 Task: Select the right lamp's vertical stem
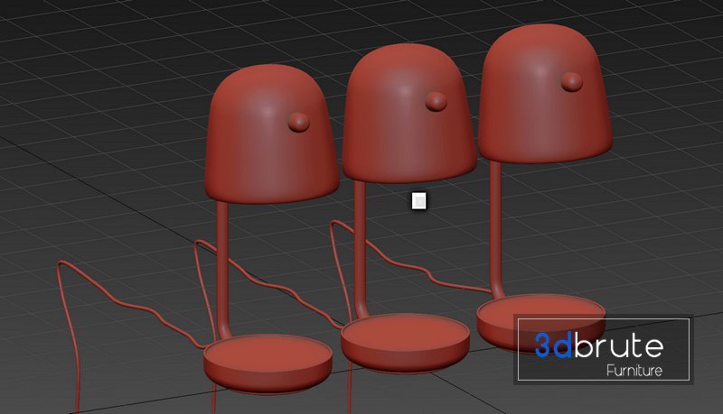496,230
